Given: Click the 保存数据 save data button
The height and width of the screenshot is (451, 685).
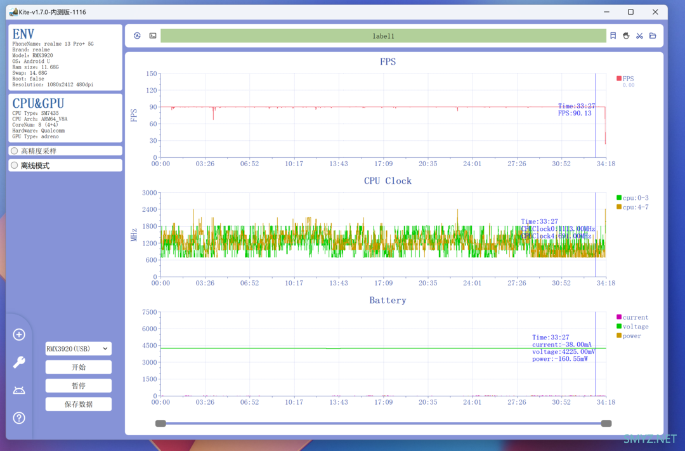Looking at the screenshot, I should coord(78,404).
